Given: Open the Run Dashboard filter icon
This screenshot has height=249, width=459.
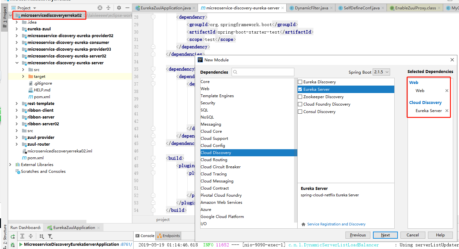Looking at the screenshot, I should (x=50, y=236).
